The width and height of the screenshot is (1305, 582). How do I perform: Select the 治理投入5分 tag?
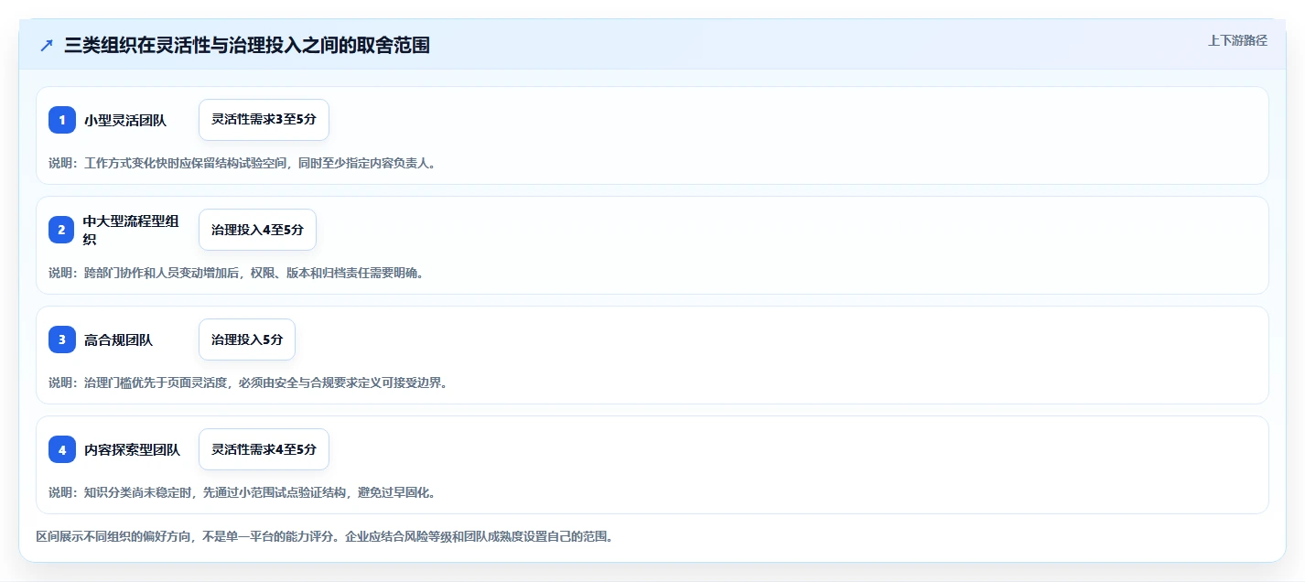pos(247,339)
